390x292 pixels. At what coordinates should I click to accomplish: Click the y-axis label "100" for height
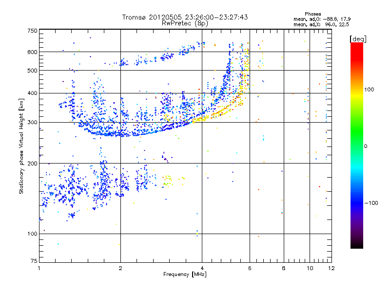pyautogui.click(x=32, y=234)
